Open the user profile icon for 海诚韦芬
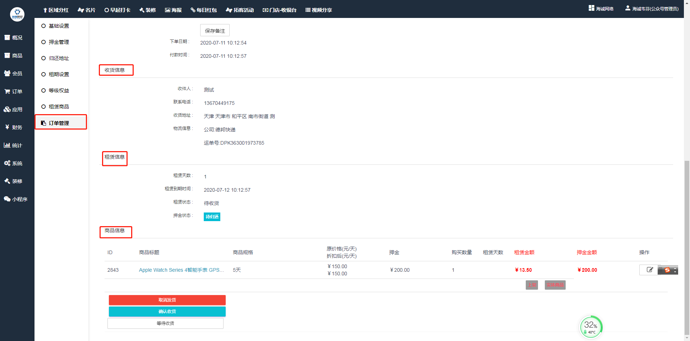 [x=627, y=8]
